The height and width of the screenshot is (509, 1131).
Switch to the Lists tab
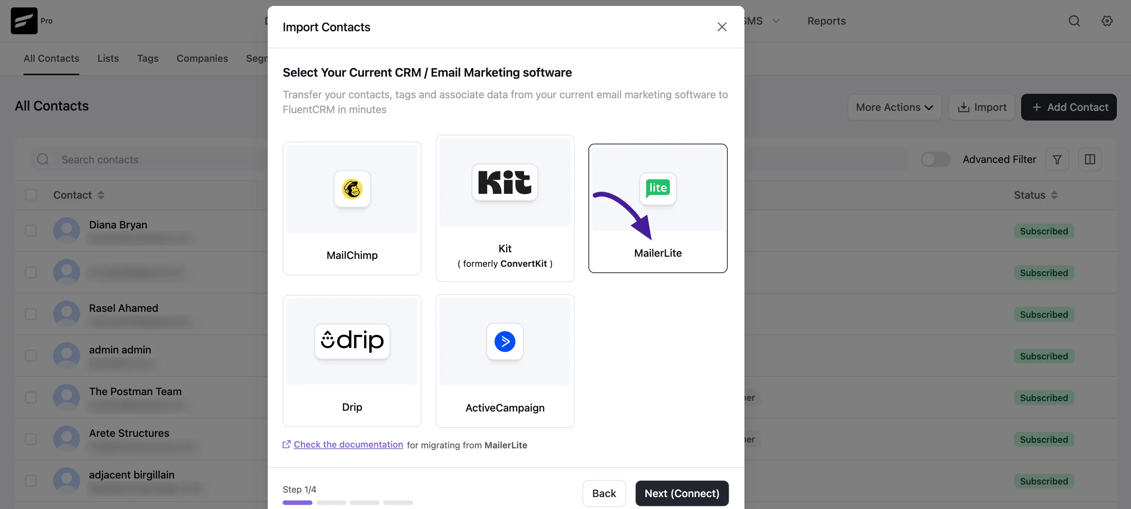point(108,58)
